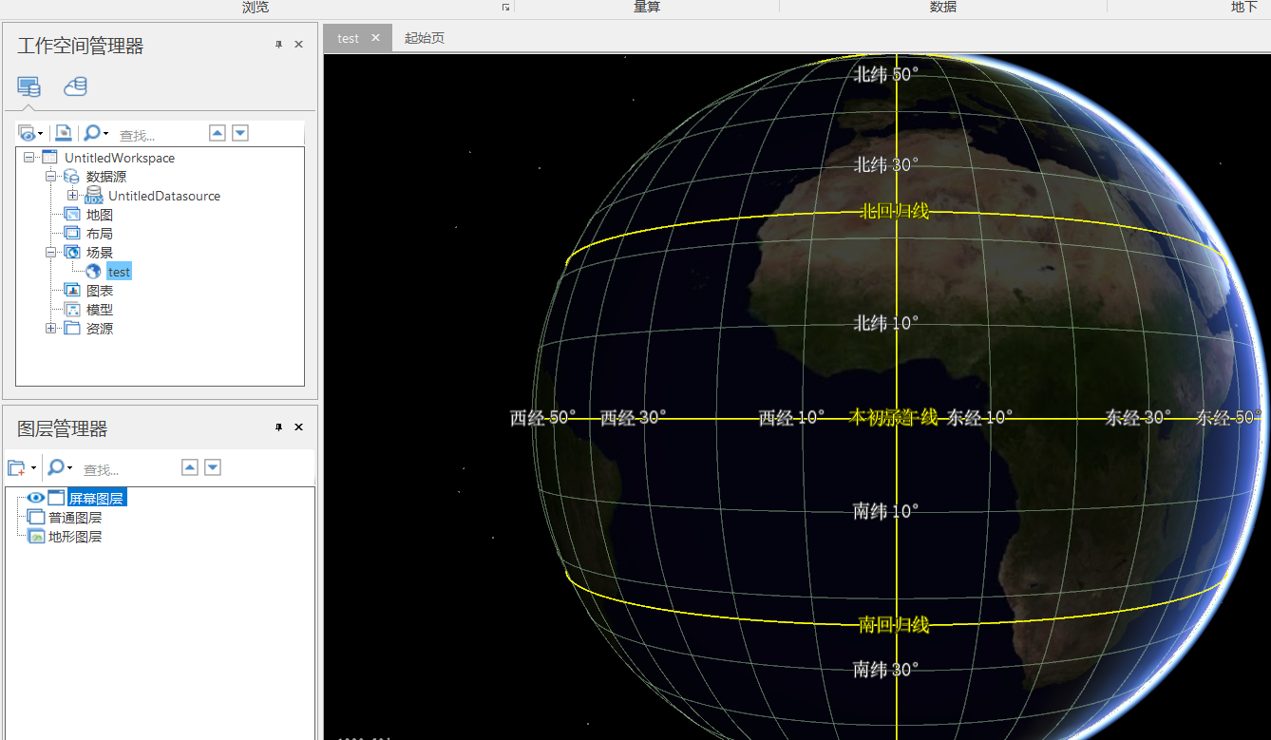Click the 东经 30° longitude label
The width and height of the screenshot is (1271, 740).
[x=1138, y=417]
